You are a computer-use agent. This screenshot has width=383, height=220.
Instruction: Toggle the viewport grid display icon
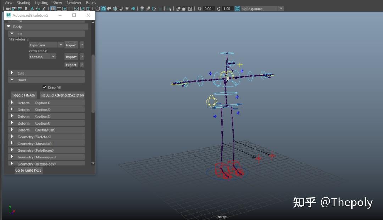click(x=53, y=8)
